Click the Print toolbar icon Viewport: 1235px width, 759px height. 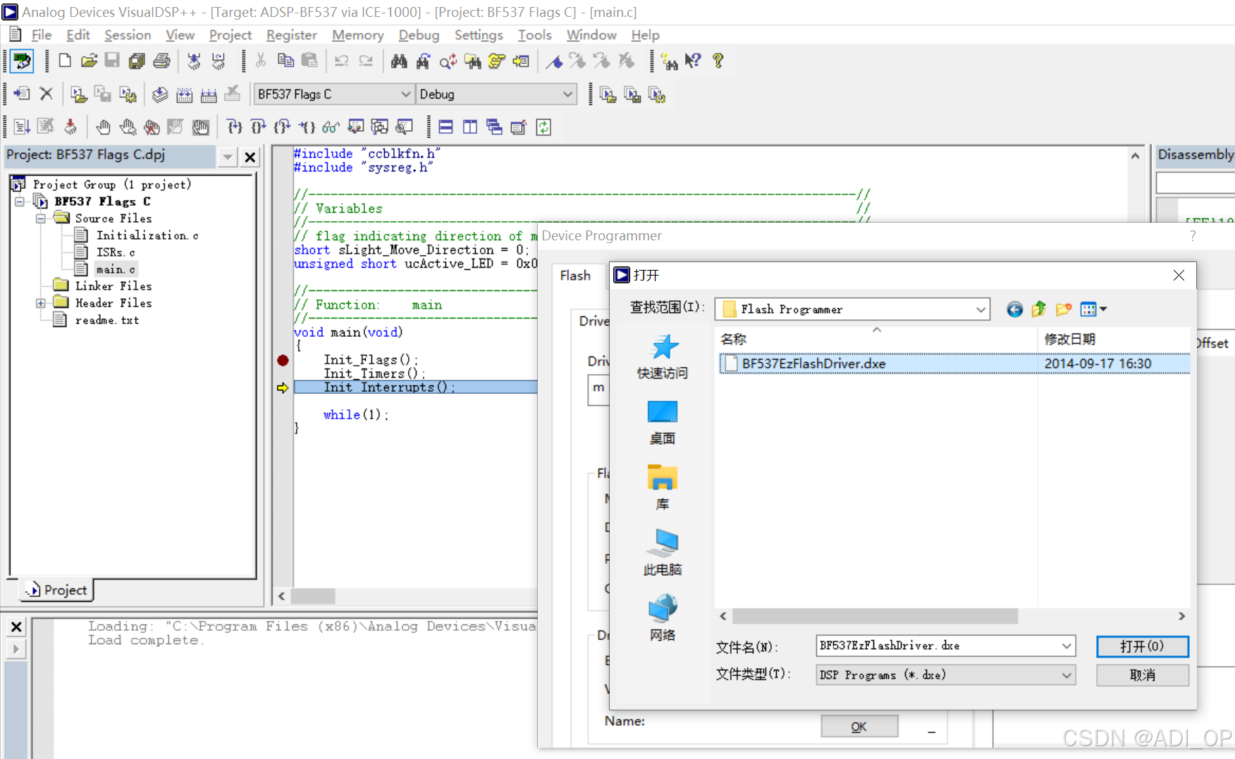tap(161, 61)
